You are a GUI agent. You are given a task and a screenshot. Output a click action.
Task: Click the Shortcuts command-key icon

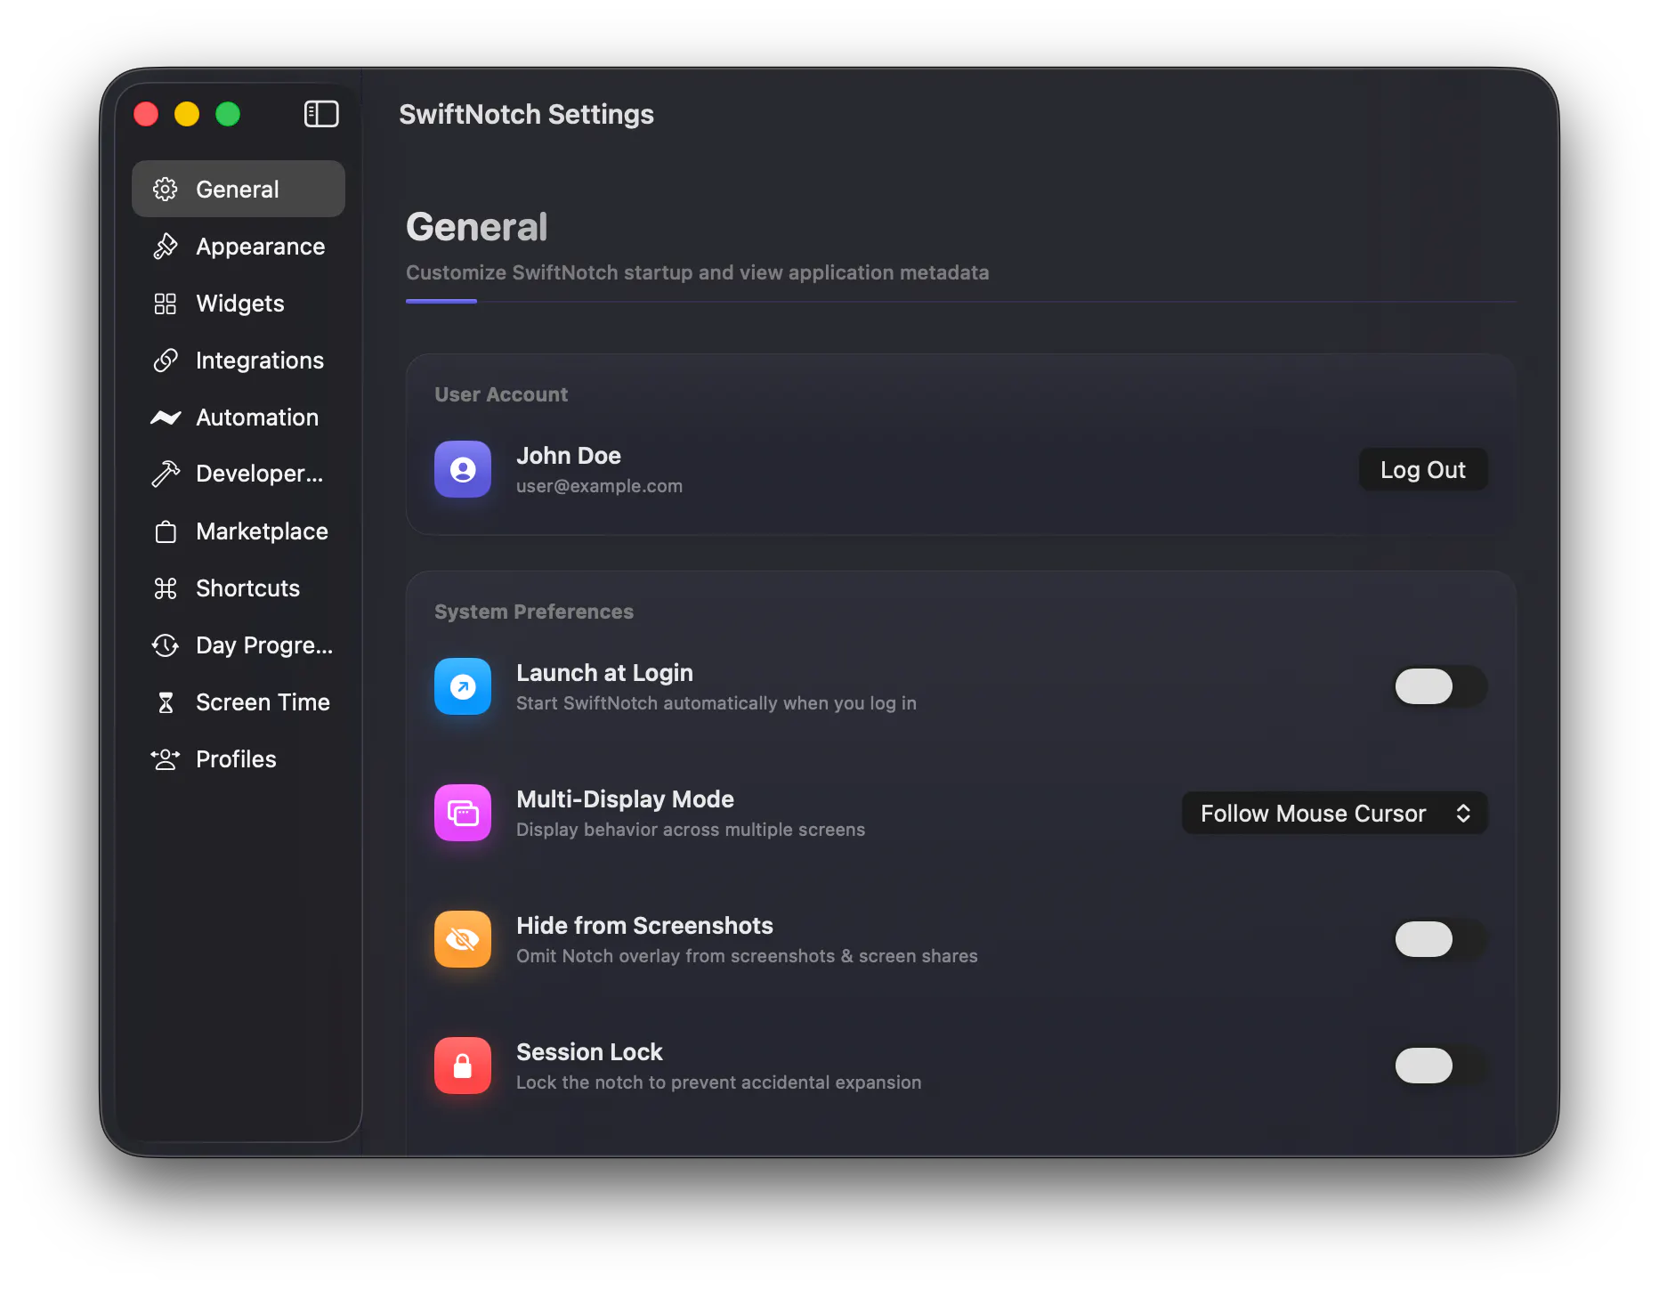[166, 588]
